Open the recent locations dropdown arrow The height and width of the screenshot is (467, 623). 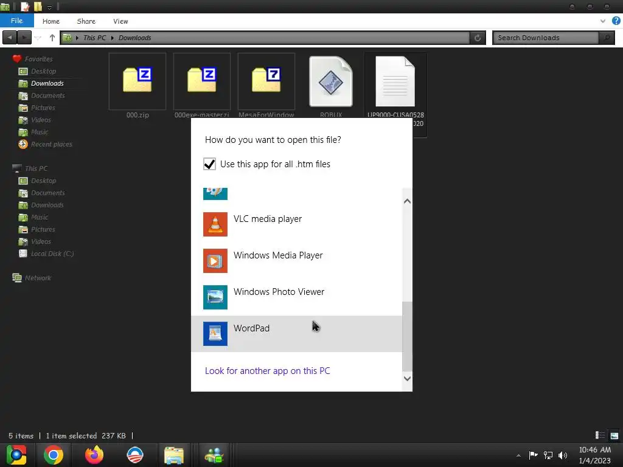(38, 38)
